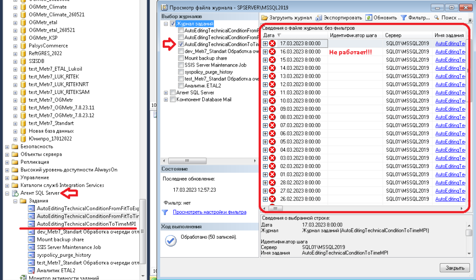Viewport: 476px width, 280px height.
Task: Click the Refresh icon labeled Обновить
Action: click(369, 18)
